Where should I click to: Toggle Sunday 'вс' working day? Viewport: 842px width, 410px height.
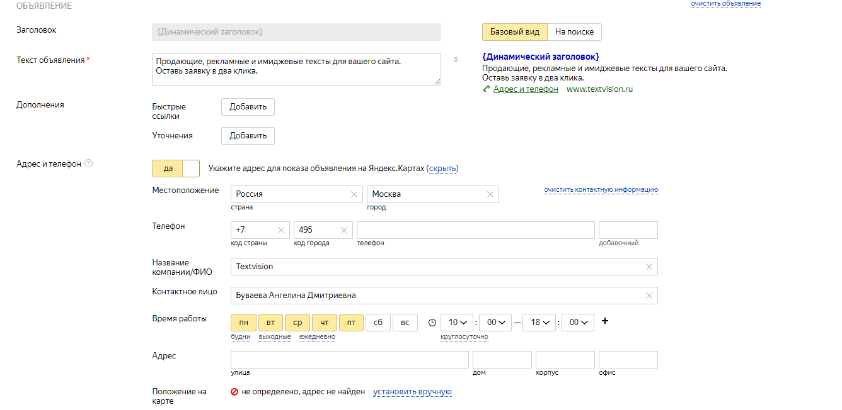click(x=405, y=323)
